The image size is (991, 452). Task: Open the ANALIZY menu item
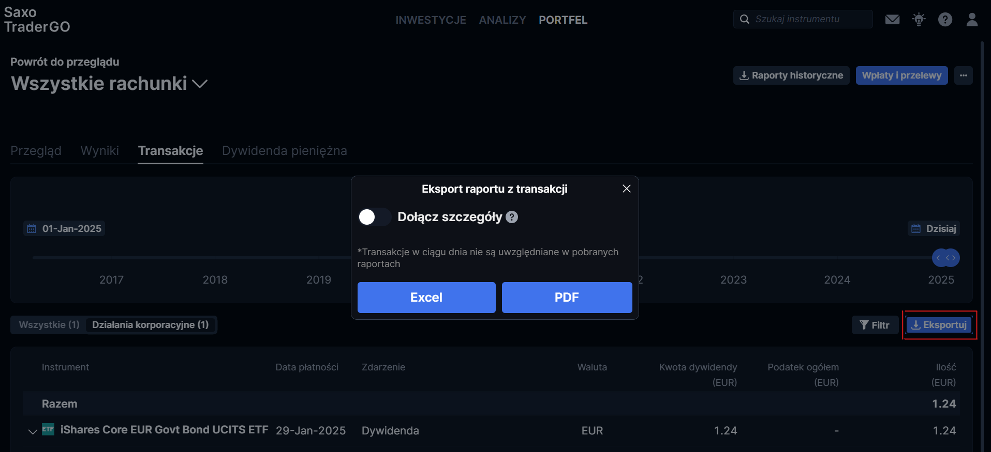[x=502, y=20]
